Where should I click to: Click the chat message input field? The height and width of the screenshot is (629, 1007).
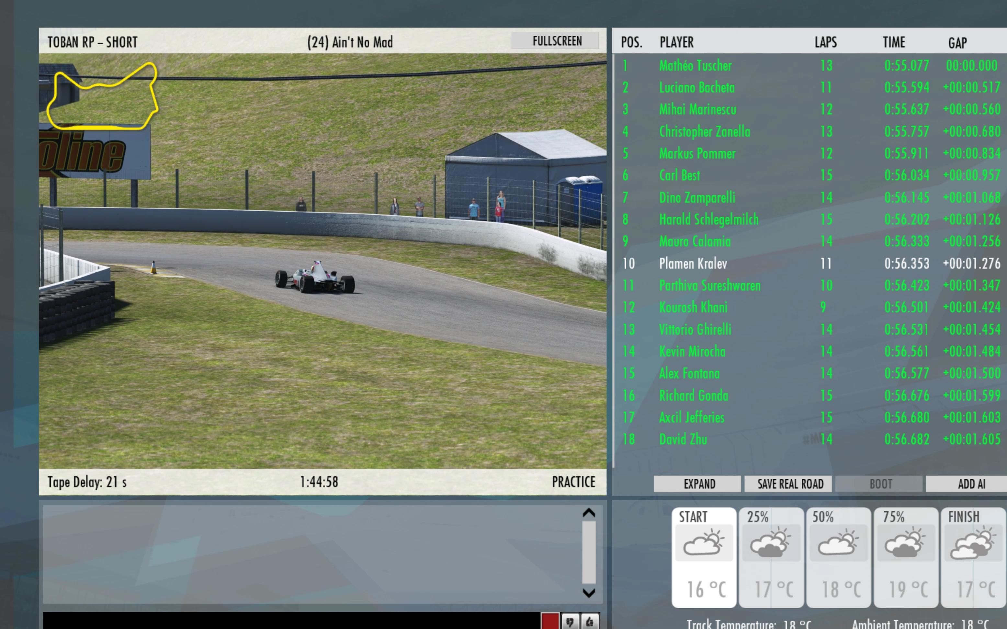click(291, 620)
